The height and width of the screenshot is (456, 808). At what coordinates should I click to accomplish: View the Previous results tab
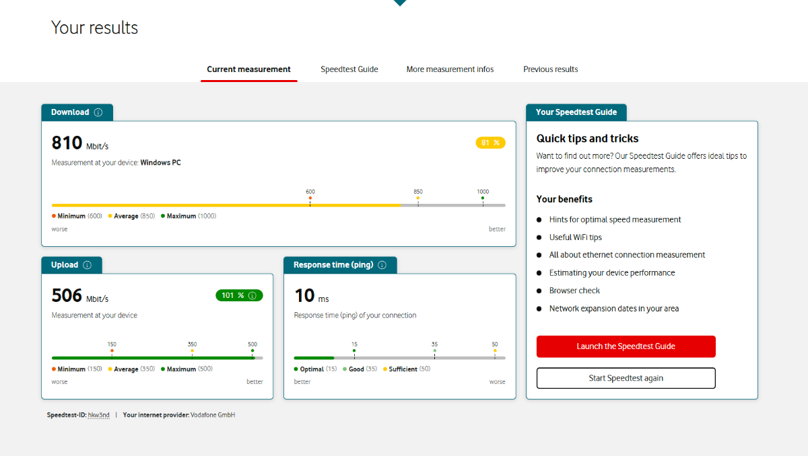[x=551, y=69]
